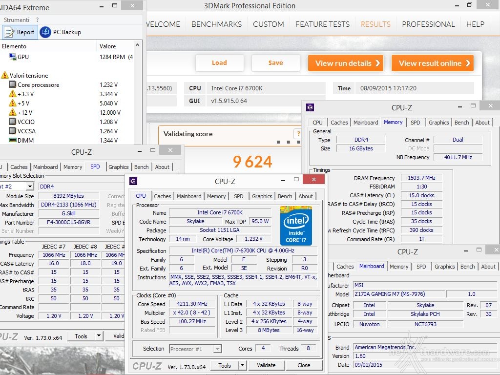Click the Intel Core i7 logo
Viewport: 500px width, 375px height.
pyautogui.click(x=296, y=226)
